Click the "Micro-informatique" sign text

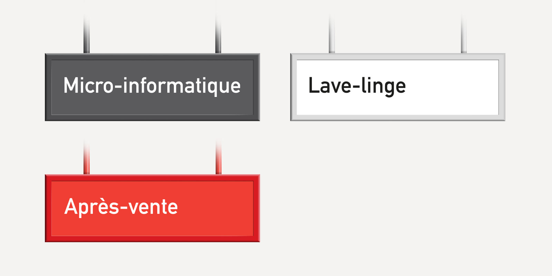click(152, 86)
